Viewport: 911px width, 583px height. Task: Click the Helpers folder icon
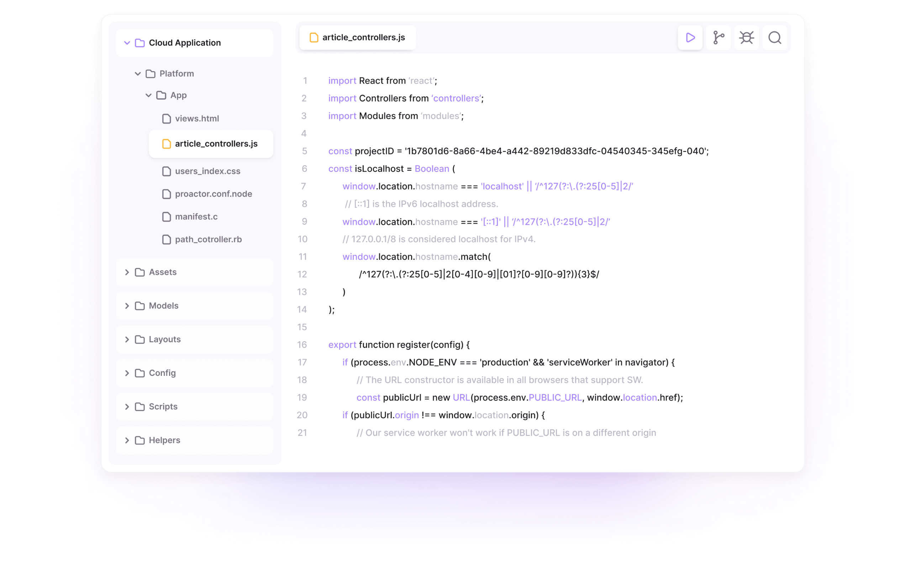tap(140, 440)
